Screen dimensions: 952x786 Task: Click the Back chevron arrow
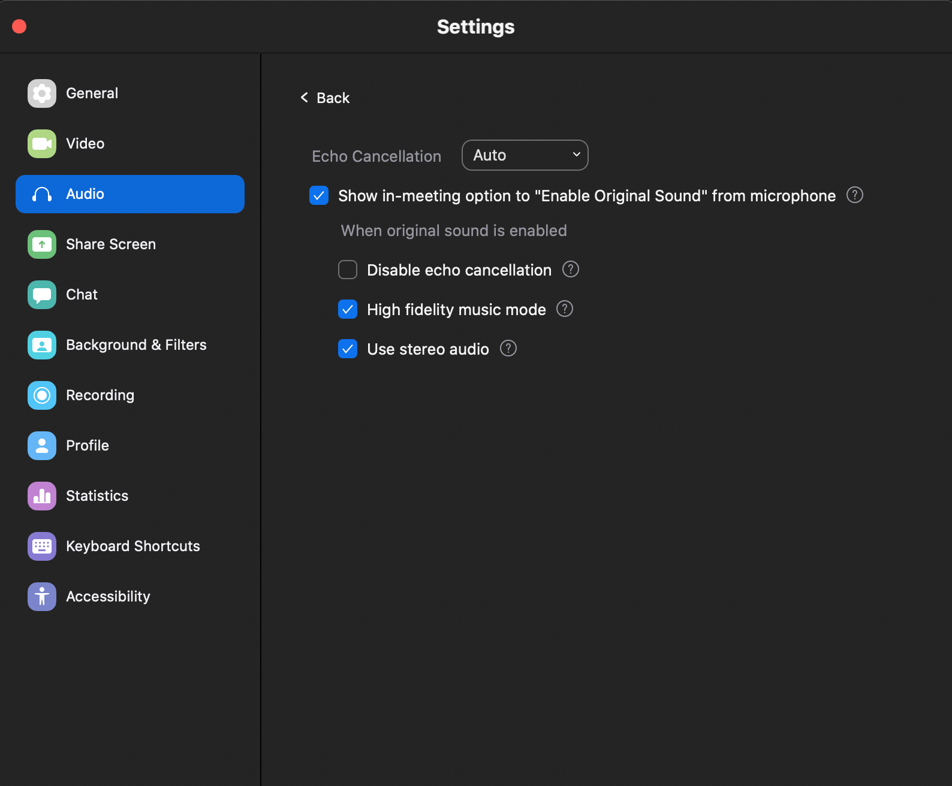[305, 98]
